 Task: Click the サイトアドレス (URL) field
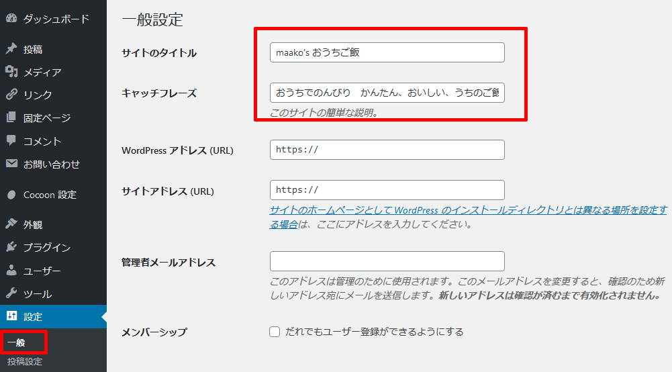point(387,190)
